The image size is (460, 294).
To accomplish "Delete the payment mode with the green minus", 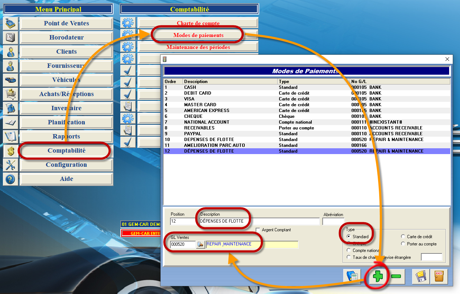I will click(396, 276).
